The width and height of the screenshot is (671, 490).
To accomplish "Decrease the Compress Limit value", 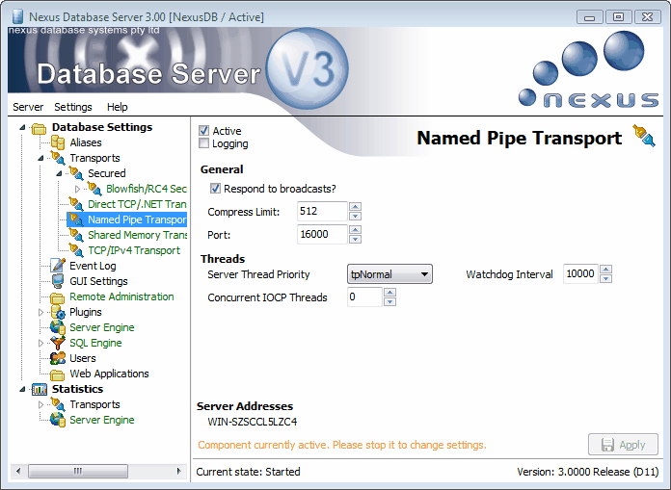I will tap(355, 216).
